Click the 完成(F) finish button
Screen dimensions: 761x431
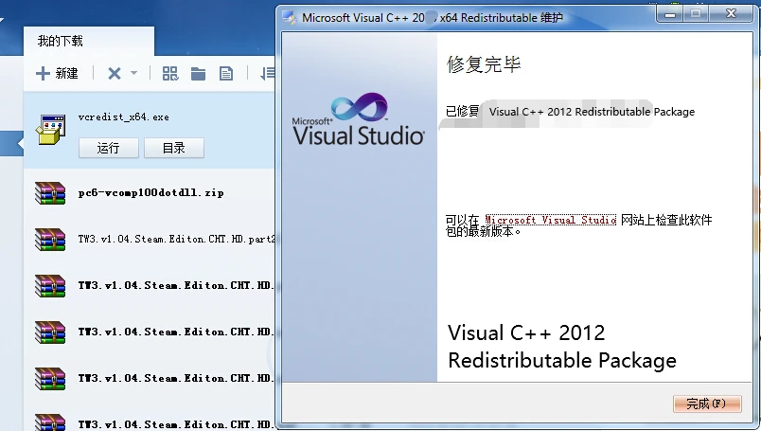[707, 404]
